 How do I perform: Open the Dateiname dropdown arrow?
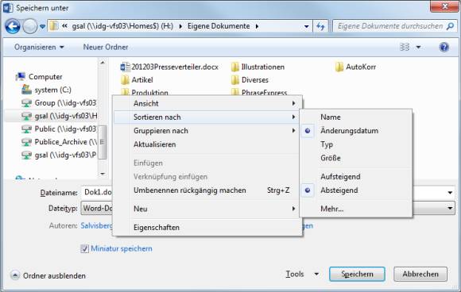[450, 193]
